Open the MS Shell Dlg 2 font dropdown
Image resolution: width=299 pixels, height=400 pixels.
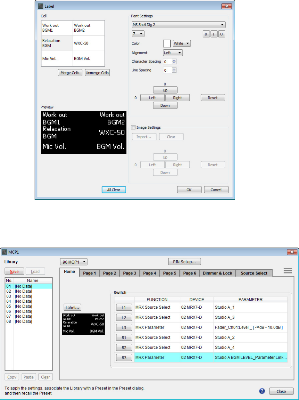[179, 25]
